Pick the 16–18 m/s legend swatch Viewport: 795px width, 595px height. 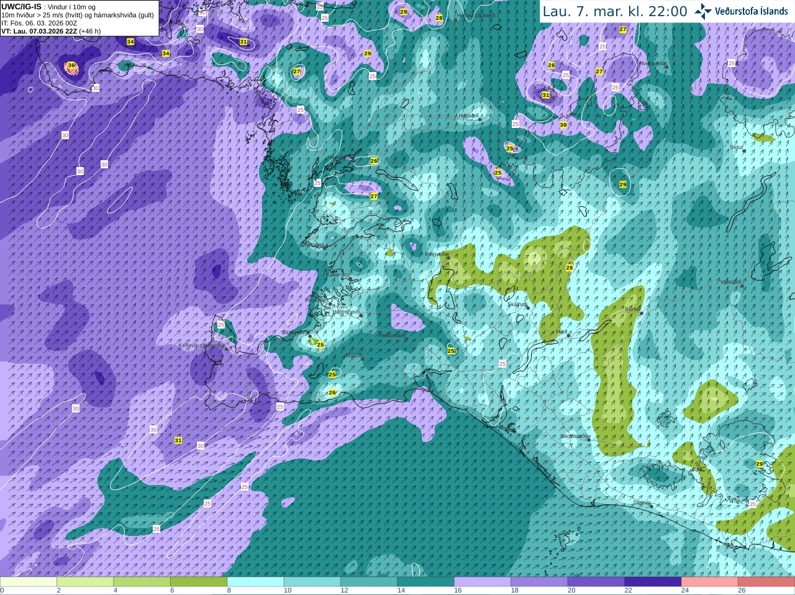pos(483,582)
